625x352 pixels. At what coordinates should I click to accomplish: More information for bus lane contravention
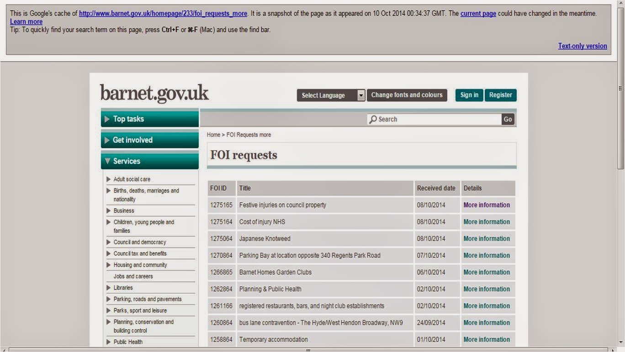click(x=487, y=323)
